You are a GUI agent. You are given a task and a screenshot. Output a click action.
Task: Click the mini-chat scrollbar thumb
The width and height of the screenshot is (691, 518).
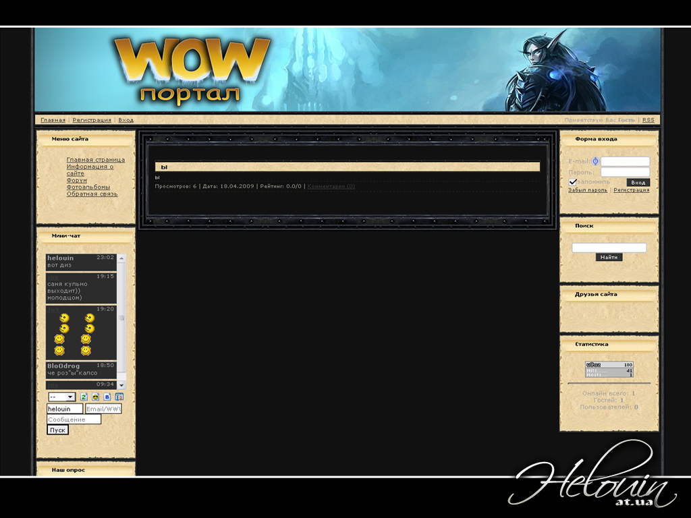(121, 318)
